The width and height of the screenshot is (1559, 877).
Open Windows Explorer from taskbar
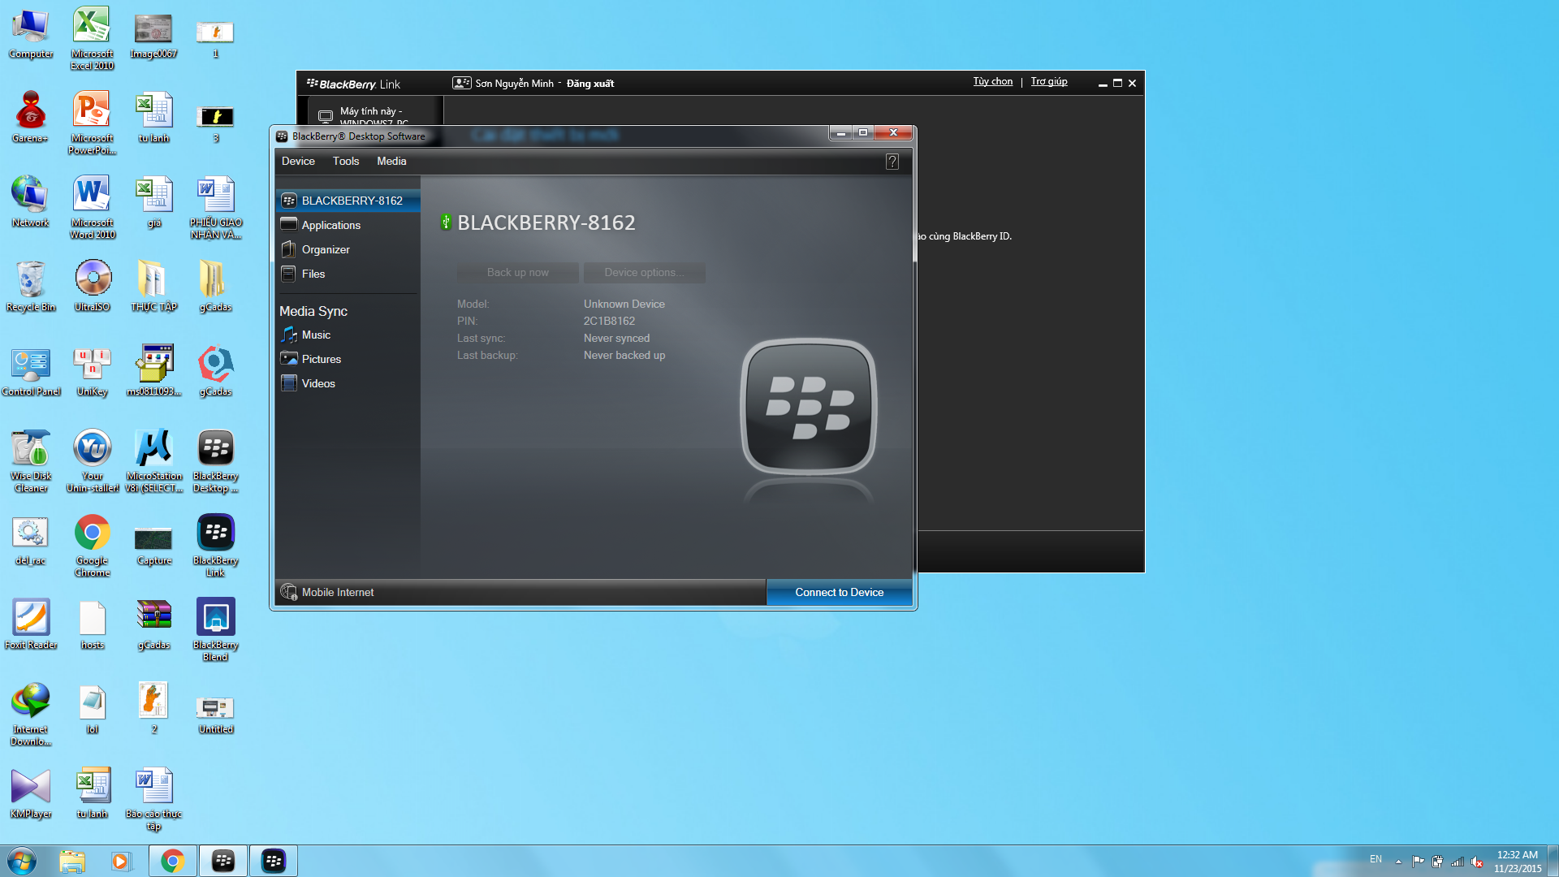click(x=72, y=861)
